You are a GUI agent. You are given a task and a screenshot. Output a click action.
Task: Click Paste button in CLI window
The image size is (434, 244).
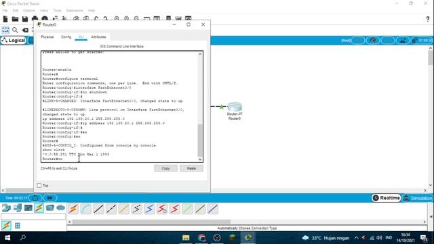[191, 168]
